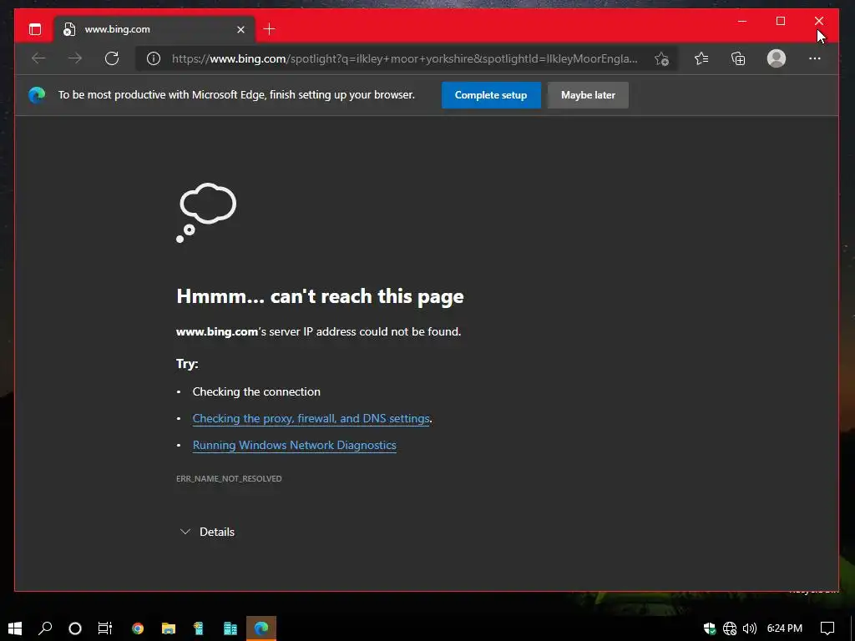Open Task View on taskbar
This screenshot has width=855, height=641.
(104, 628)
